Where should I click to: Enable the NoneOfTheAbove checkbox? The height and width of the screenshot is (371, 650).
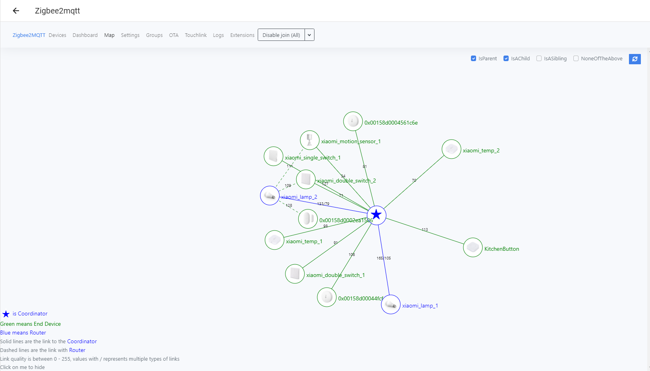pos(576,58)
